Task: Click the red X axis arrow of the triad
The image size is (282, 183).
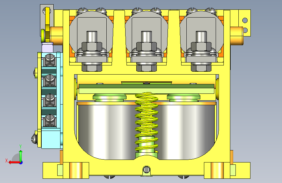Action: point(14,162)
